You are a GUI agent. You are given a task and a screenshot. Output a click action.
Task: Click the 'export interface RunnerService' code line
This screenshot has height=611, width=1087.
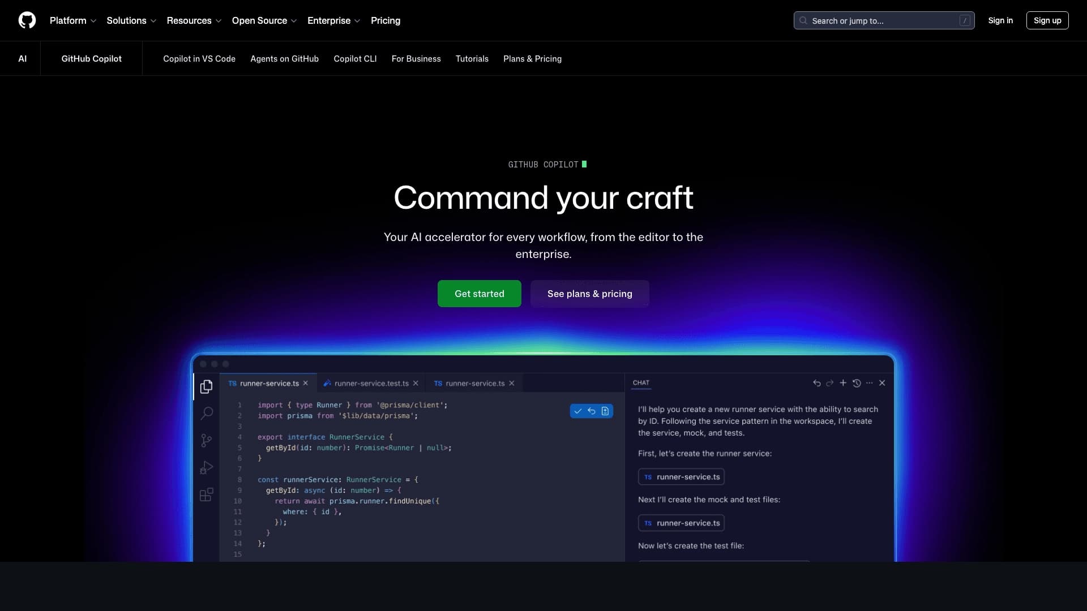(325, 437)
